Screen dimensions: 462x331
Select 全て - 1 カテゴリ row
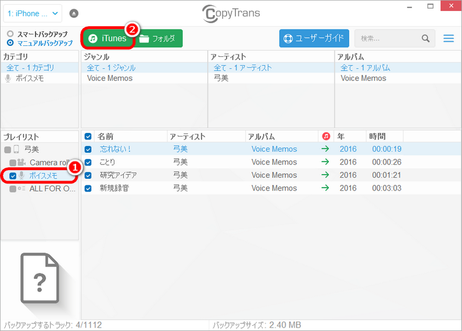(x=40, y=68)
